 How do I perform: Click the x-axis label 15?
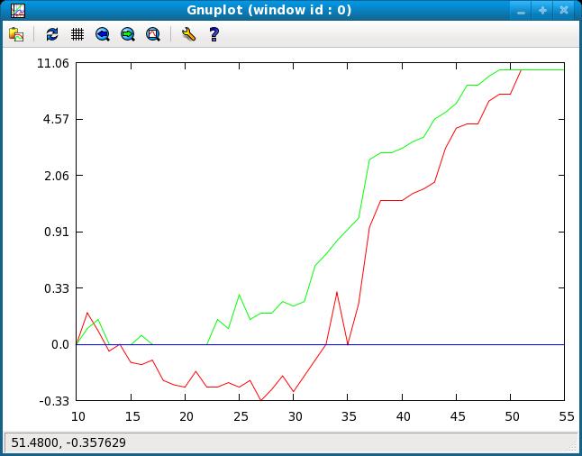coord(132,416)
